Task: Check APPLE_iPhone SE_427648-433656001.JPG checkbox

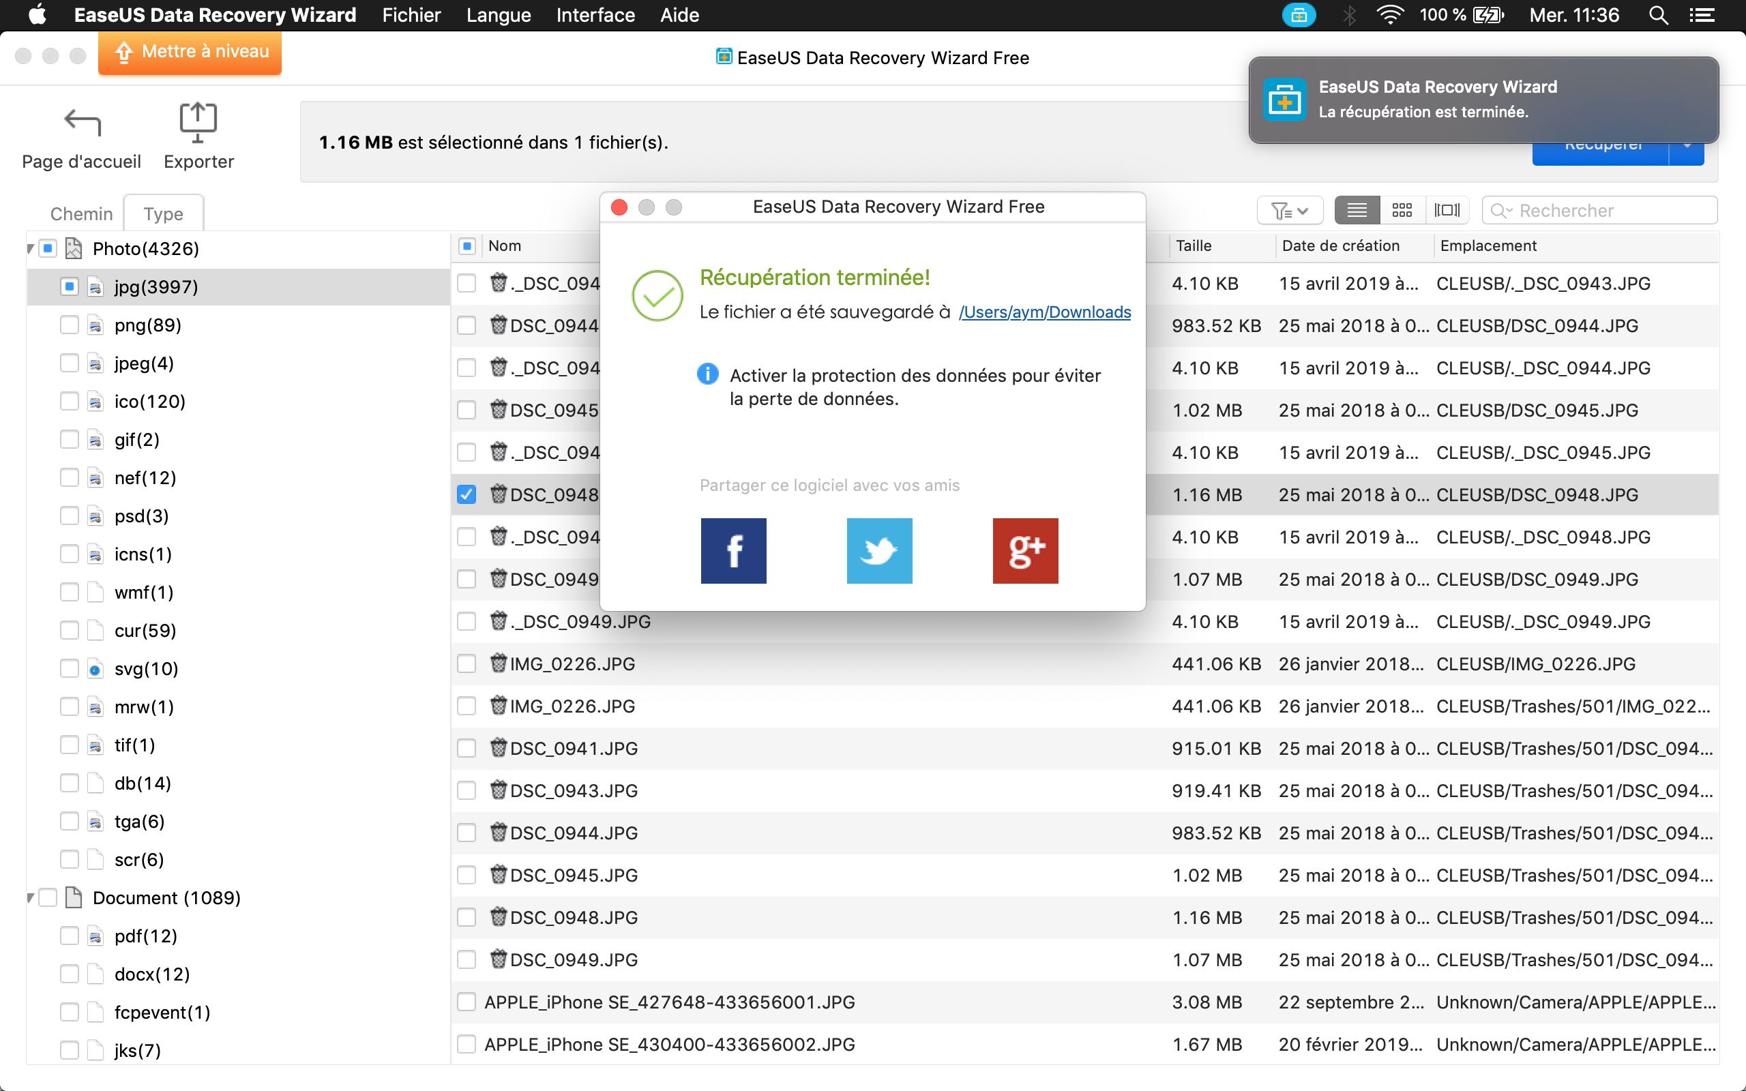Action: click(x=467, y=1002)
